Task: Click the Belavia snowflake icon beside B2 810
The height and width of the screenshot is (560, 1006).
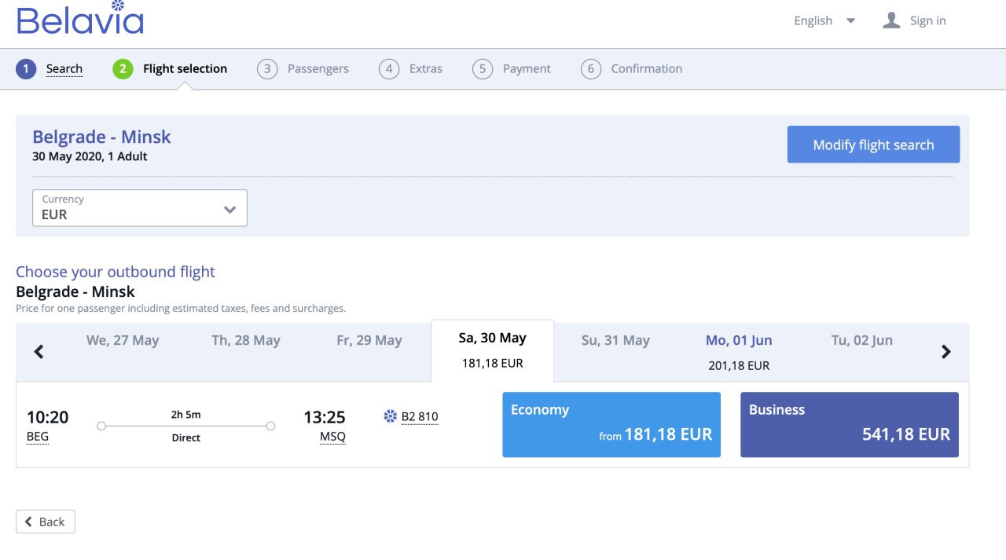Action: pyautogui.click(x=391, y=416)
